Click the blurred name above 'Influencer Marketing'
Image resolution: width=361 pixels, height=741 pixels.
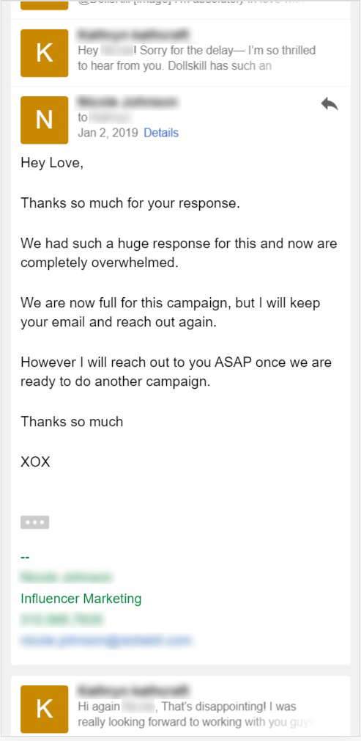(66, 577)
